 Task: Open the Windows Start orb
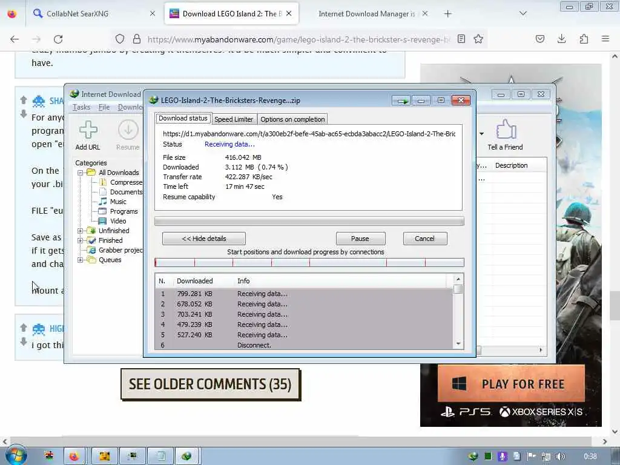click(15, 455)
